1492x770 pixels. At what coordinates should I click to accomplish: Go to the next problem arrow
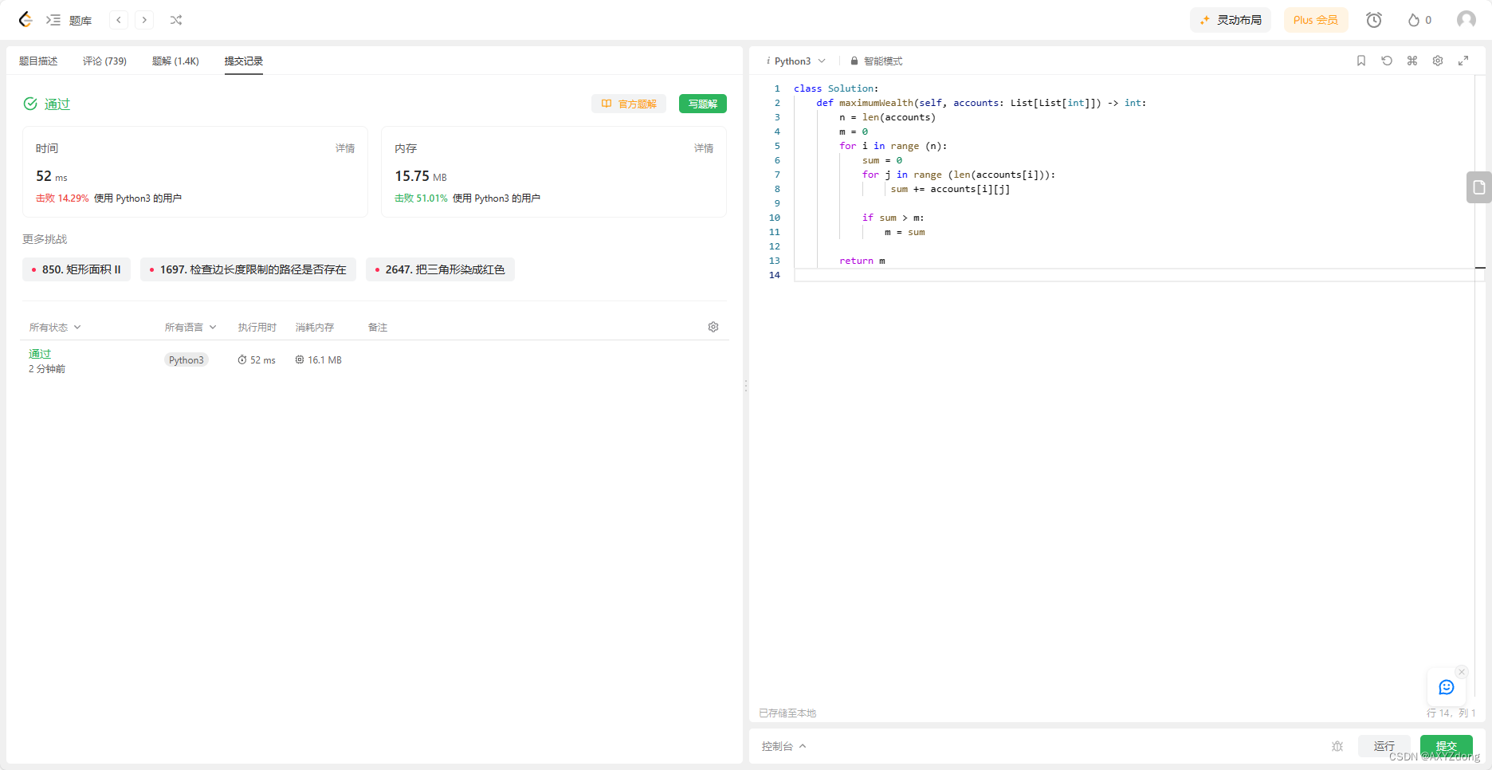click(x=144, y=20)
